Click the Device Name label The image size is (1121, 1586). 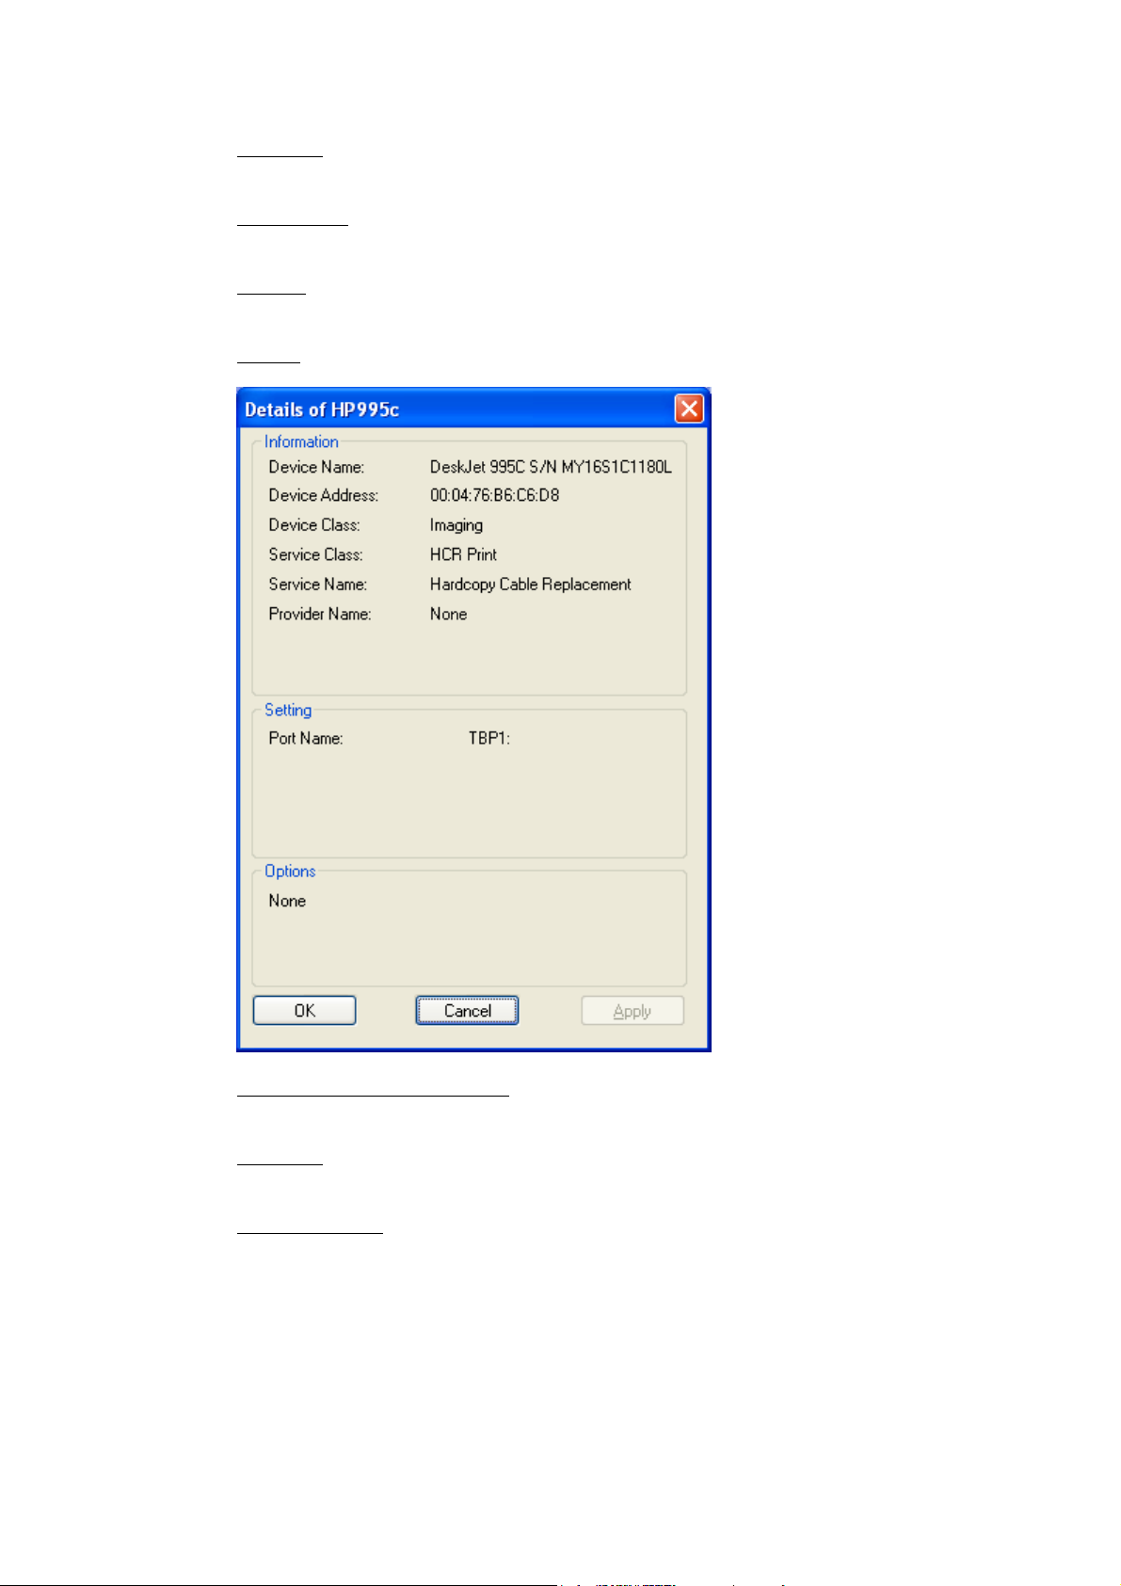tap(316, 467)
